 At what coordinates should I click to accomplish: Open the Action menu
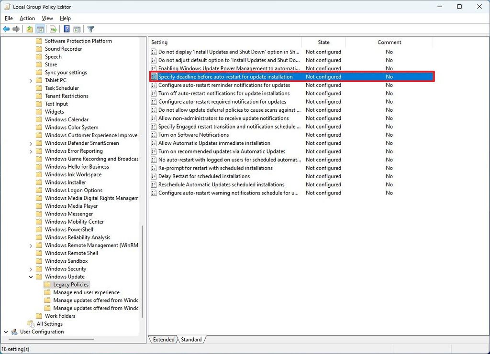pyautogui.click(x=27, y=18)
